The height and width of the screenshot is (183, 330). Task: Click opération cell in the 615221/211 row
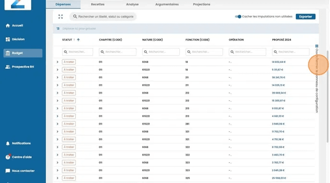(x=230, y=85)
